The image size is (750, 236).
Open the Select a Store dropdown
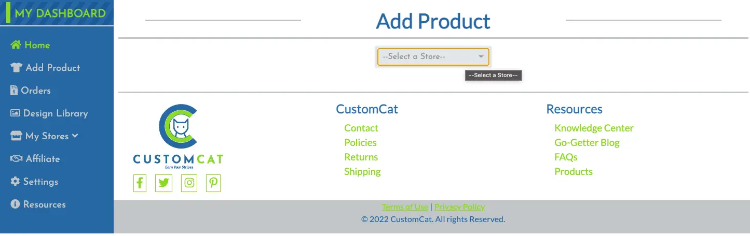(433, 56)
